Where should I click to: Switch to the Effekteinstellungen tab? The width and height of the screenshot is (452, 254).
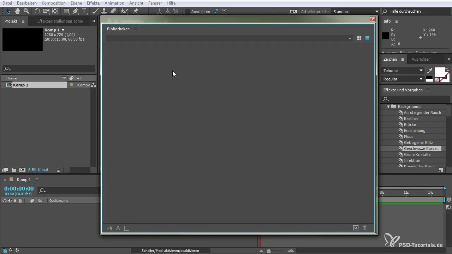coord(60,21)
